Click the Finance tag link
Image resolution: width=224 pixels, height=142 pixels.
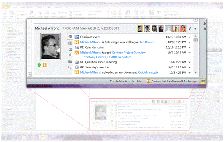101,57
